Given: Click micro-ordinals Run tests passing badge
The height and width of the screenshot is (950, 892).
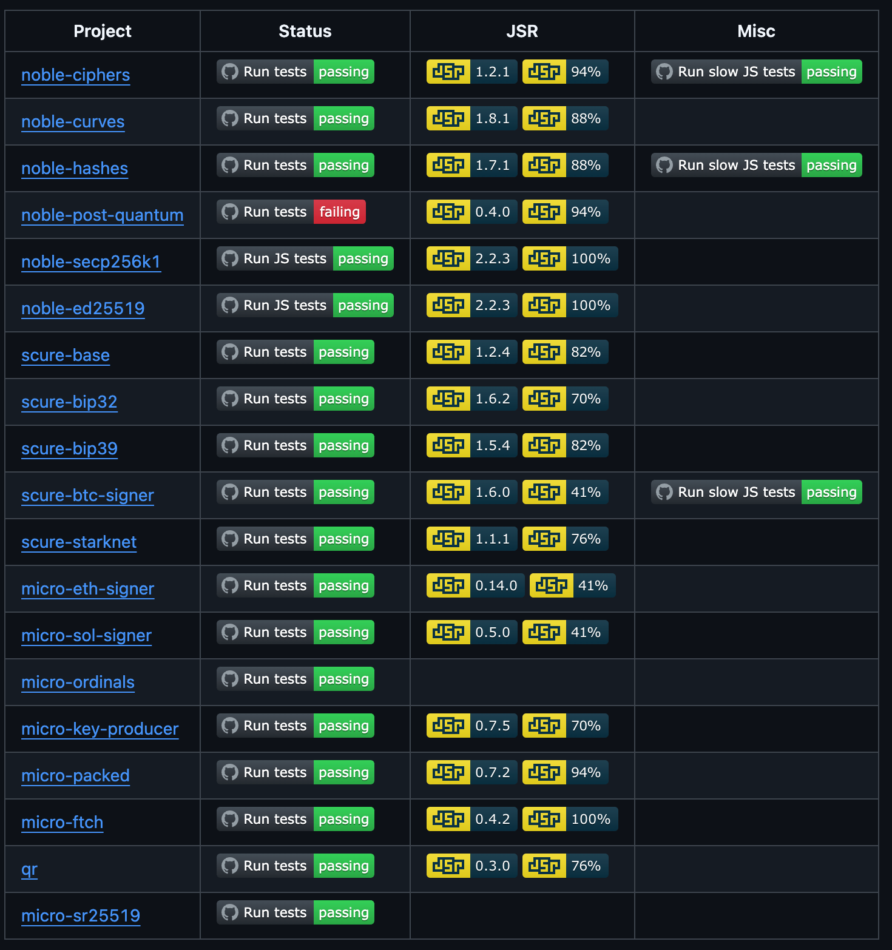Looking at the screenshot, I should [296, 679].
